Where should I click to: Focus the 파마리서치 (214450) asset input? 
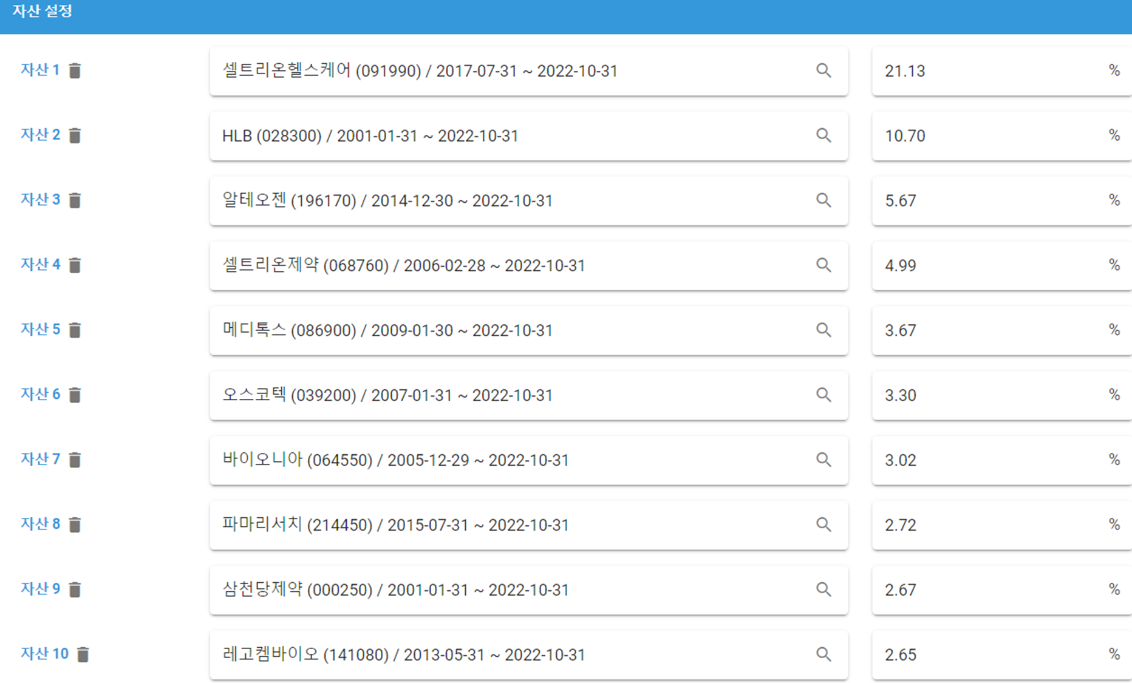(x=528, y=525)
